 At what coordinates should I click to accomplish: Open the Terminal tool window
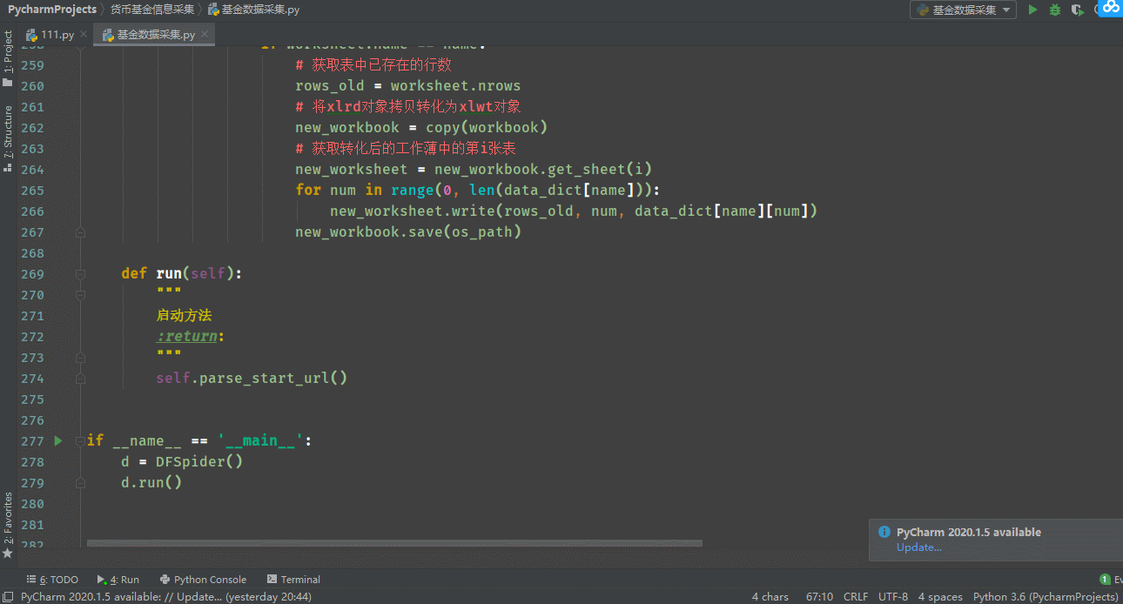coord(293,580)
